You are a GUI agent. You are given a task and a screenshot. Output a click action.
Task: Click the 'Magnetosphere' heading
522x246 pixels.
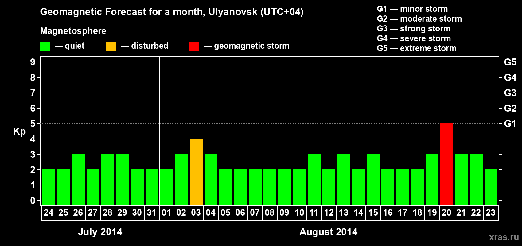(73, 31)
